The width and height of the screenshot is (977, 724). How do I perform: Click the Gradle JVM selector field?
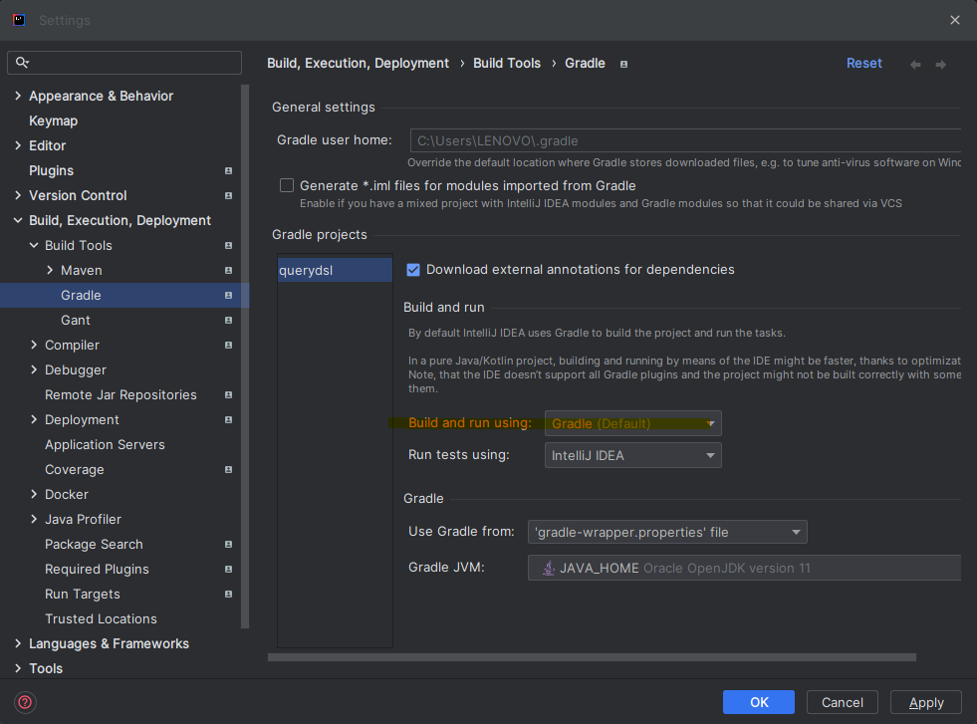[744, 568]
